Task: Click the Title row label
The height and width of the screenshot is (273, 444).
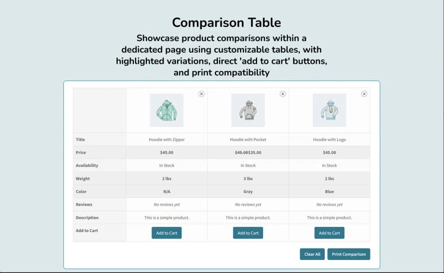Action: tap(80, 140)
